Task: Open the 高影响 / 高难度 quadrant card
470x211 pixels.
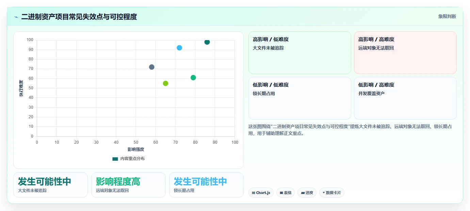Action: 405,53
